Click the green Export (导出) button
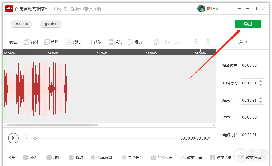Screen dimensions: 272x166 pyautogui.click(x=248, y=24)
